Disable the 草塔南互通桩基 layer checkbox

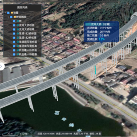coord(14,46)
